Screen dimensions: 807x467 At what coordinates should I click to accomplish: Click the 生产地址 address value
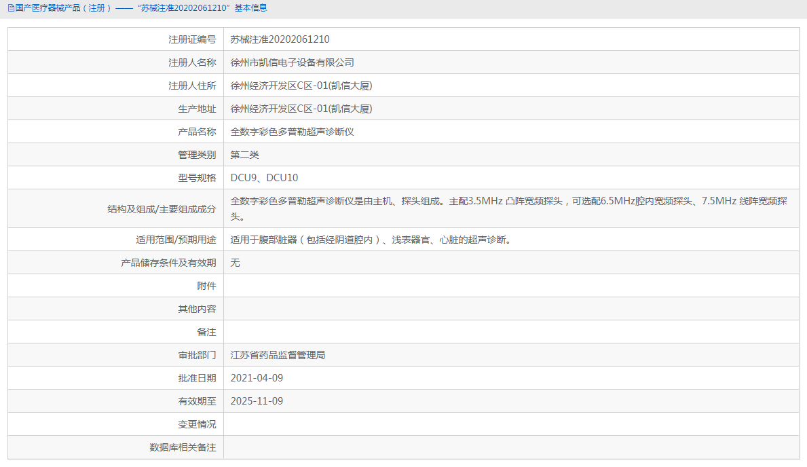coord(301,109)
